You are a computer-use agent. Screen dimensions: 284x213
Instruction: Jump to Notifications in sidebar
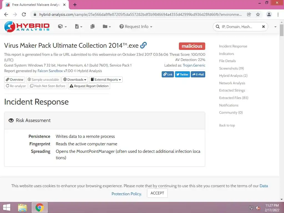point(229,105)
